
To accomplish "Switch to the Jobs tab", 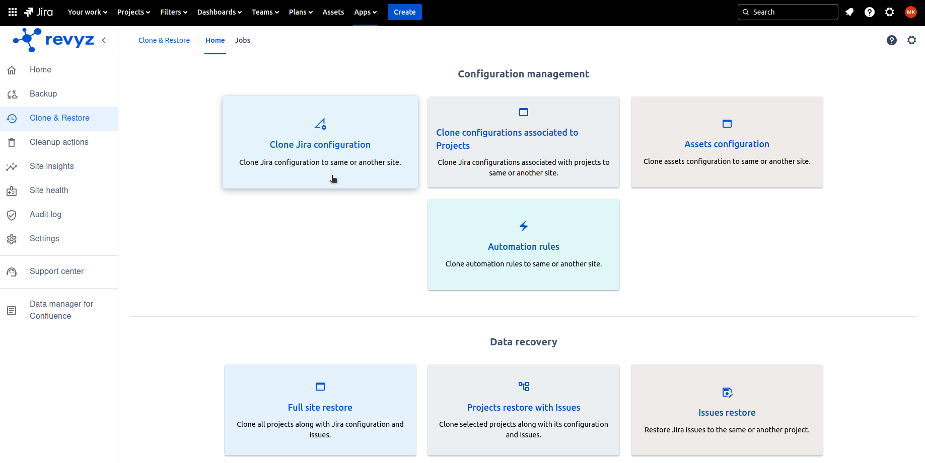I will 242,40.
